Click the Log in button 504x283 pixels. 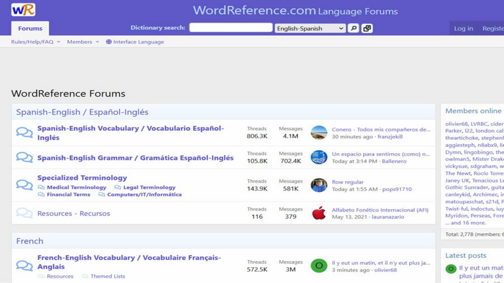(463, 28)
